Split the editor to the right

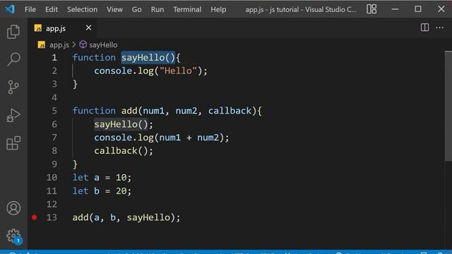point(424,28)
